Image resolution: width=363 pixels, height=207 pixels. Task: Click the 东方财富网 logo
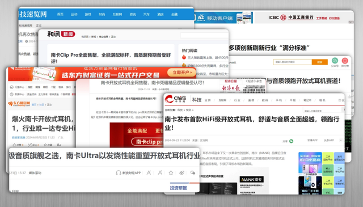point(19,103)
